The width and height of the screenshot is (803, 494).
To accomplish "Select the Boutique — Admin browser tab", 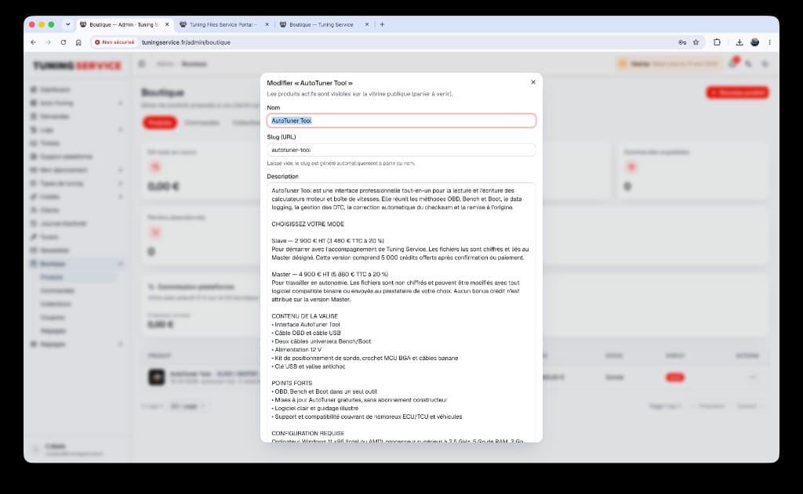I will [x=123, y=24].
